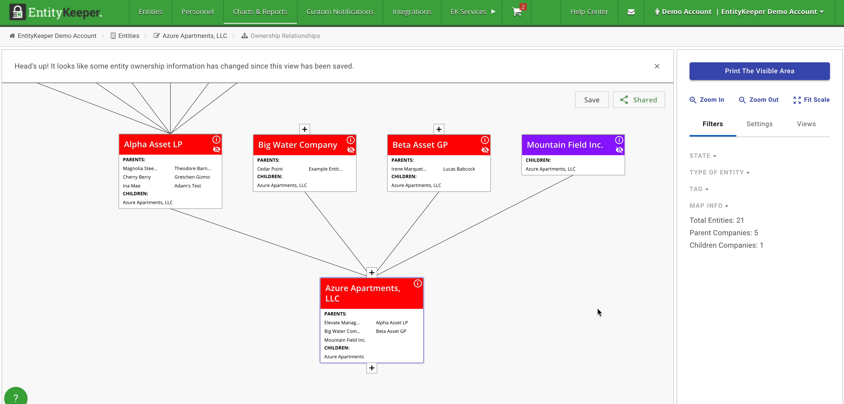Open info for Alpha Asset LP
Viewport: 844px width, 404px height.
tap(216, 140)
